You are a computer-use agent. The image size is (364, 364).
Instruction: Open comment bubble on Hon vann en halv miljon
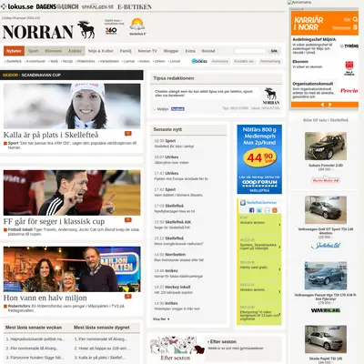(127, 297)
